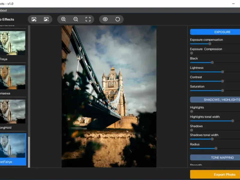The width and height of the screenshot is (240, 180).
Task: Click the add/open image icon in toolbar
Action: coord(34,19)
